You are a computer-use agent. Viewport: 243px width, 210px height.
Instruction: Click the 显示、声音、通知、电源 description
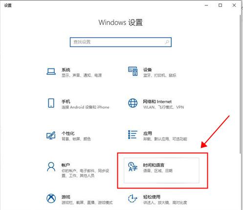82,75
